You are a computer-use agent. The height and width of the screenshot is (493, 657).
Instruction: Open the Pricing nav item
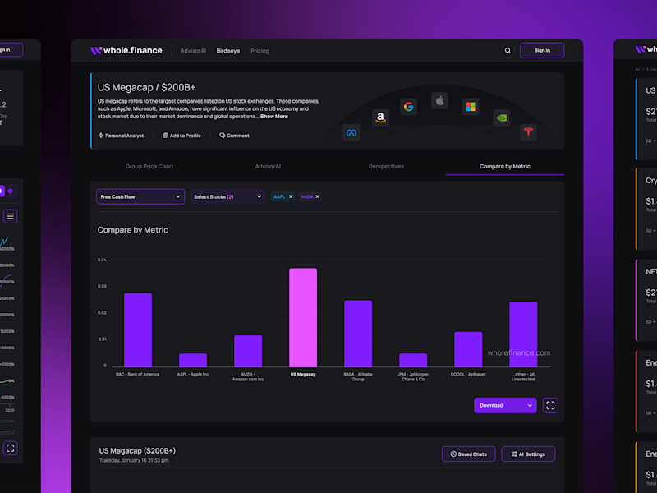point(260,51)
